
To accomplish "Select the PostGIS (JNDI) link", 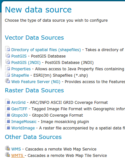I will [x=26, y=63].
